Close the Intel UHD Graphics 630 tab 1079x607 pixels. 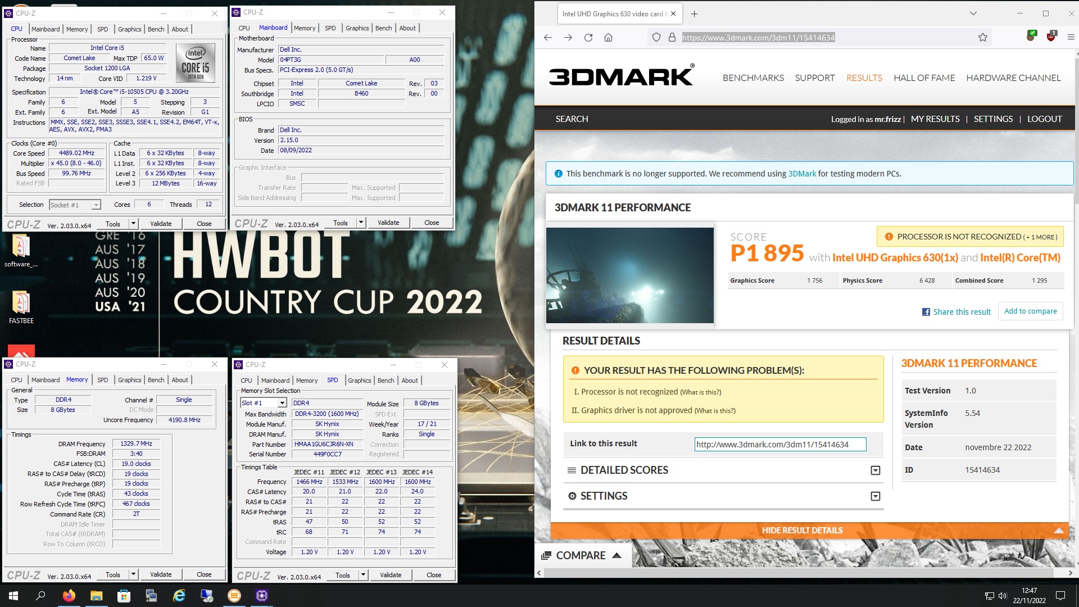673,14
